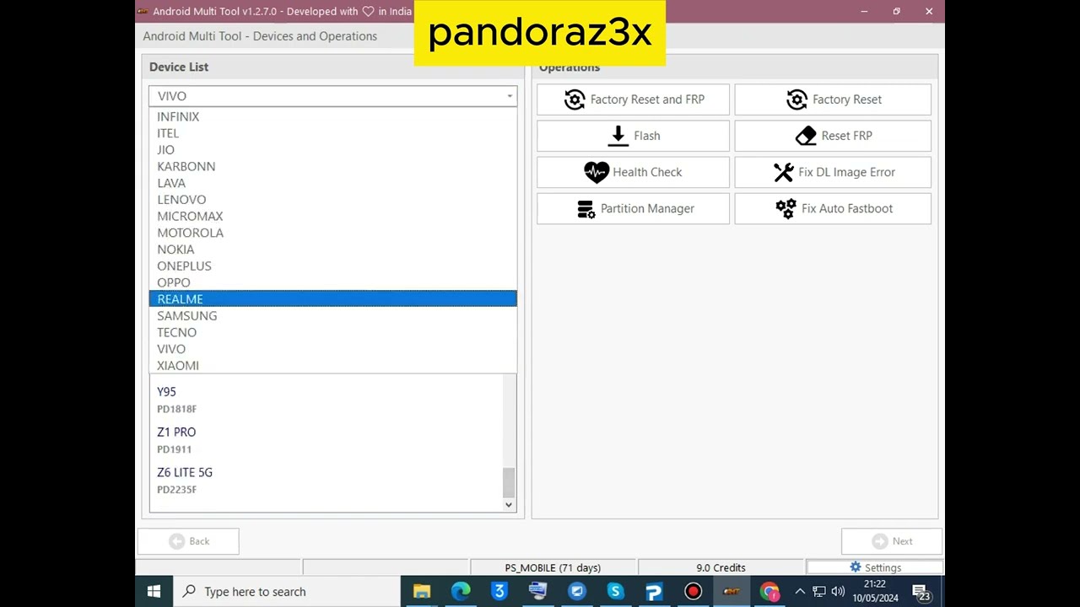The image size is (1080, 607).
Task: Open File Explorer from the taskbar
Action: point(422,592)
